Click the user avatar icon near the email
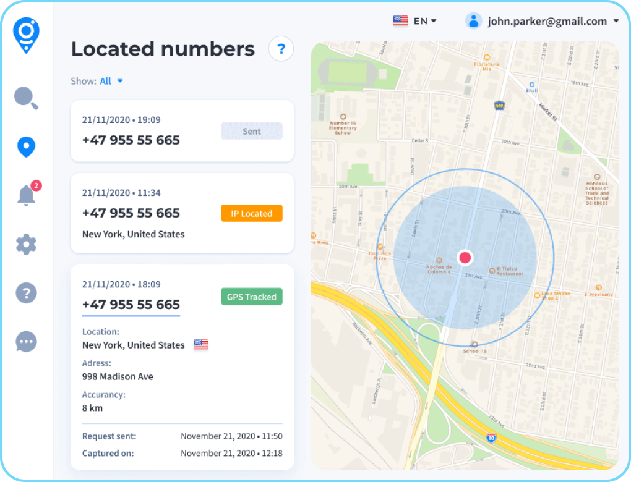The width and height of the screenshot is (631, 482). [473, 20]
